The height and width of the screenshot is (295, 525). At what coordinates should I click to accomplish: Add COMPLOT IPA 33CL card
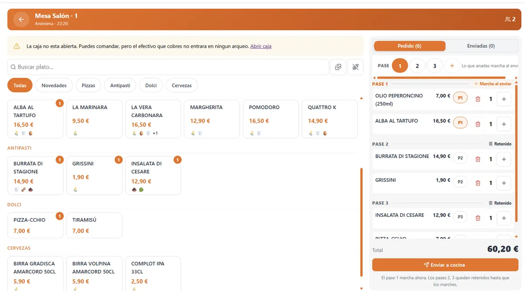pyautogui.click(x=153, y=274)
